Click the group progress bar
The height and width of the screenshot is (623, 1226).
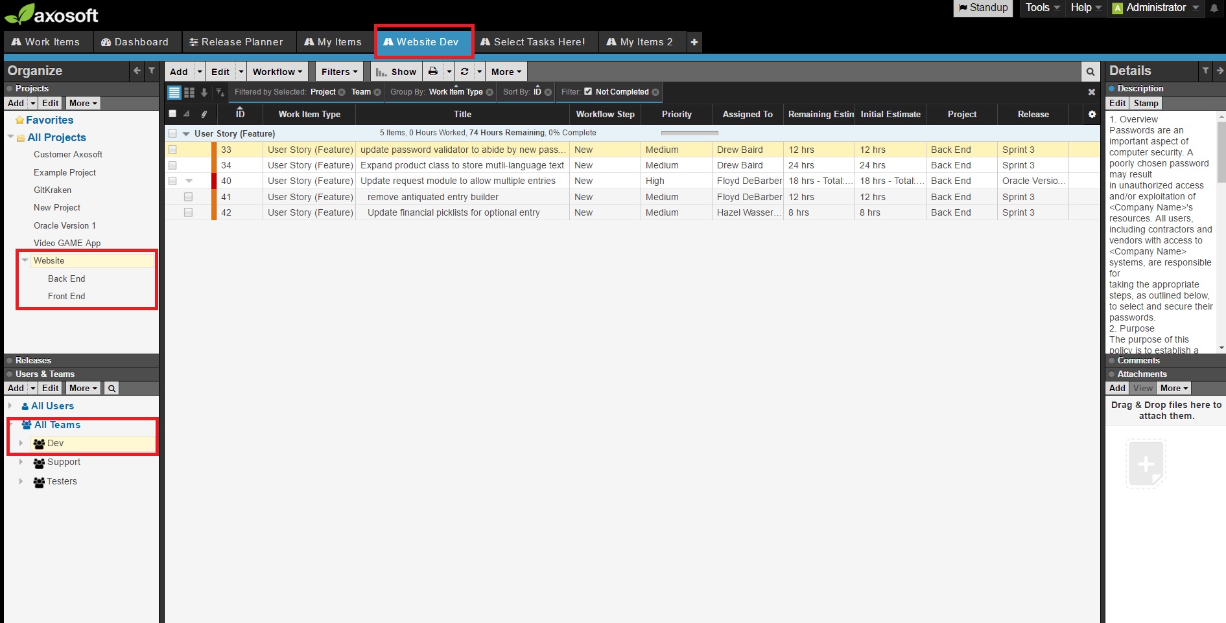(x=690, y=133)
